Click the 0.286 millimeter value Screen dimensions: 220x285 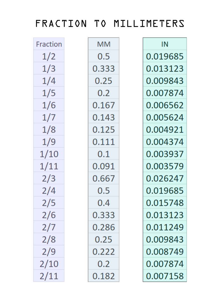click(x=103, y=227)
